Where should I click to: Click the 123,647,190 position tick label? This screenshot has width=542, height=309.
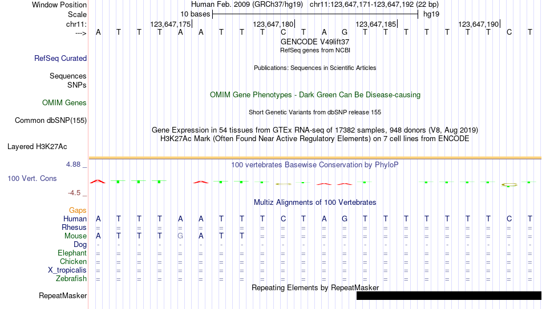point(479,24)
